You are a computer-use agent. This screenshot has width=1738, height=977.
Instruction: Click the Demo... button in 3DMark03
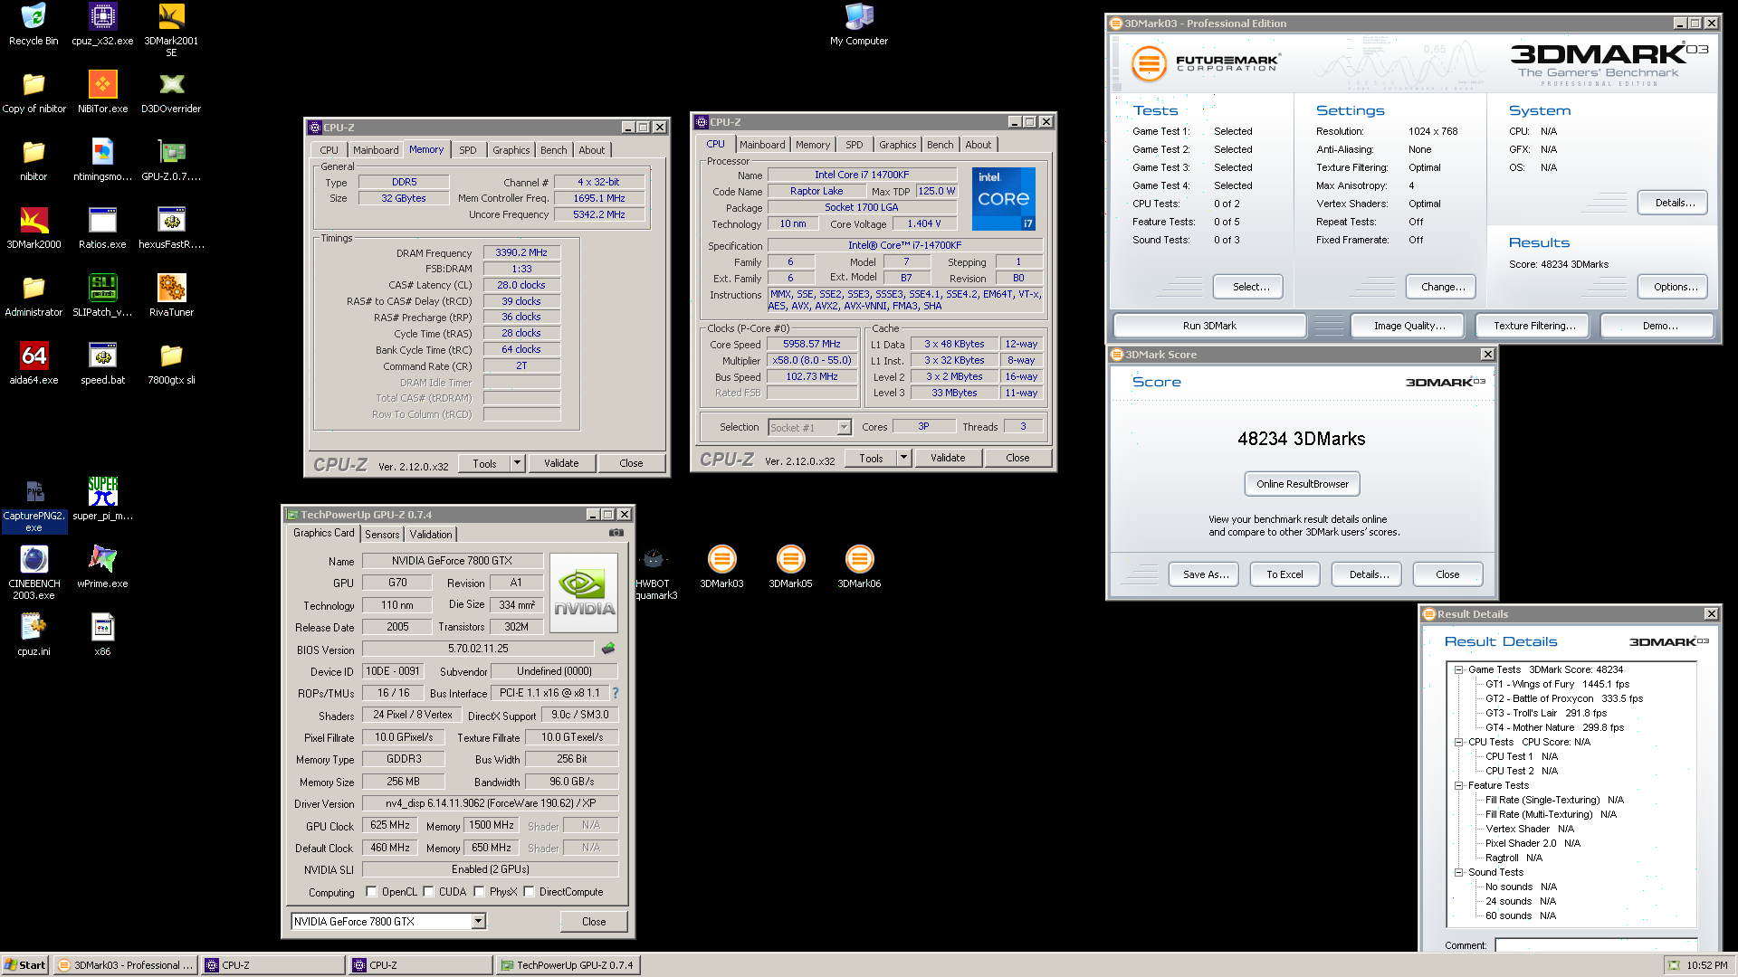[x=1657, y=326]
